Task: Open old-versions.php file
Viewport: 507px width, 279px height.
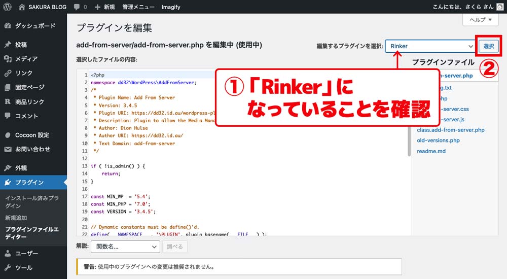Action: coord(438,140)
